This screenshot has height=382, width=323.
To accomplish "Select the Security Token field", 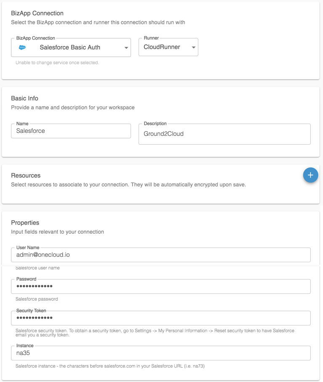I will tap(160, 318).
